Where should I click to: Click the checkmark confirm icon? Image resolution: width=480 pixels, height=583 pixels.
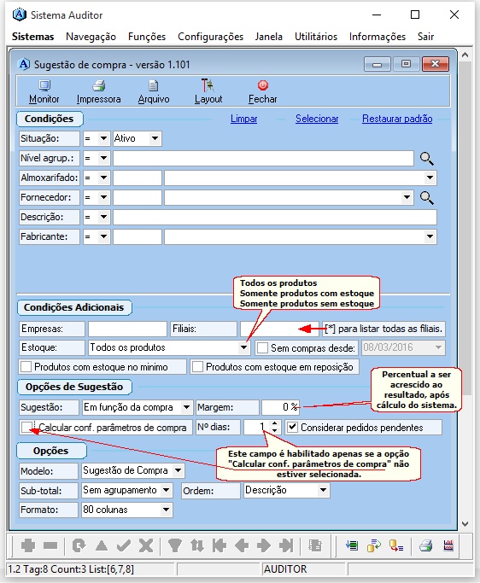pyautogui.click(x=124, y=545)
